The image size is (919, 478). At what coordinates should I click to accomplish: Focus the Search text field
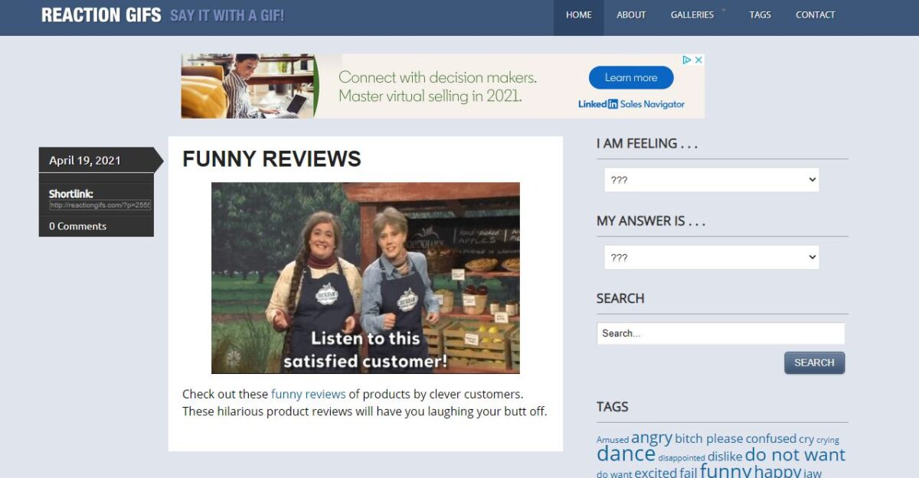[720, 333]
